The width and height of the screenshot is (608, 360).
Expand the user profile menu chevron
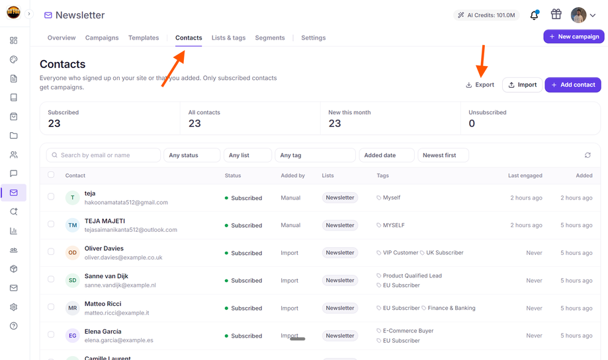point(593,15)
